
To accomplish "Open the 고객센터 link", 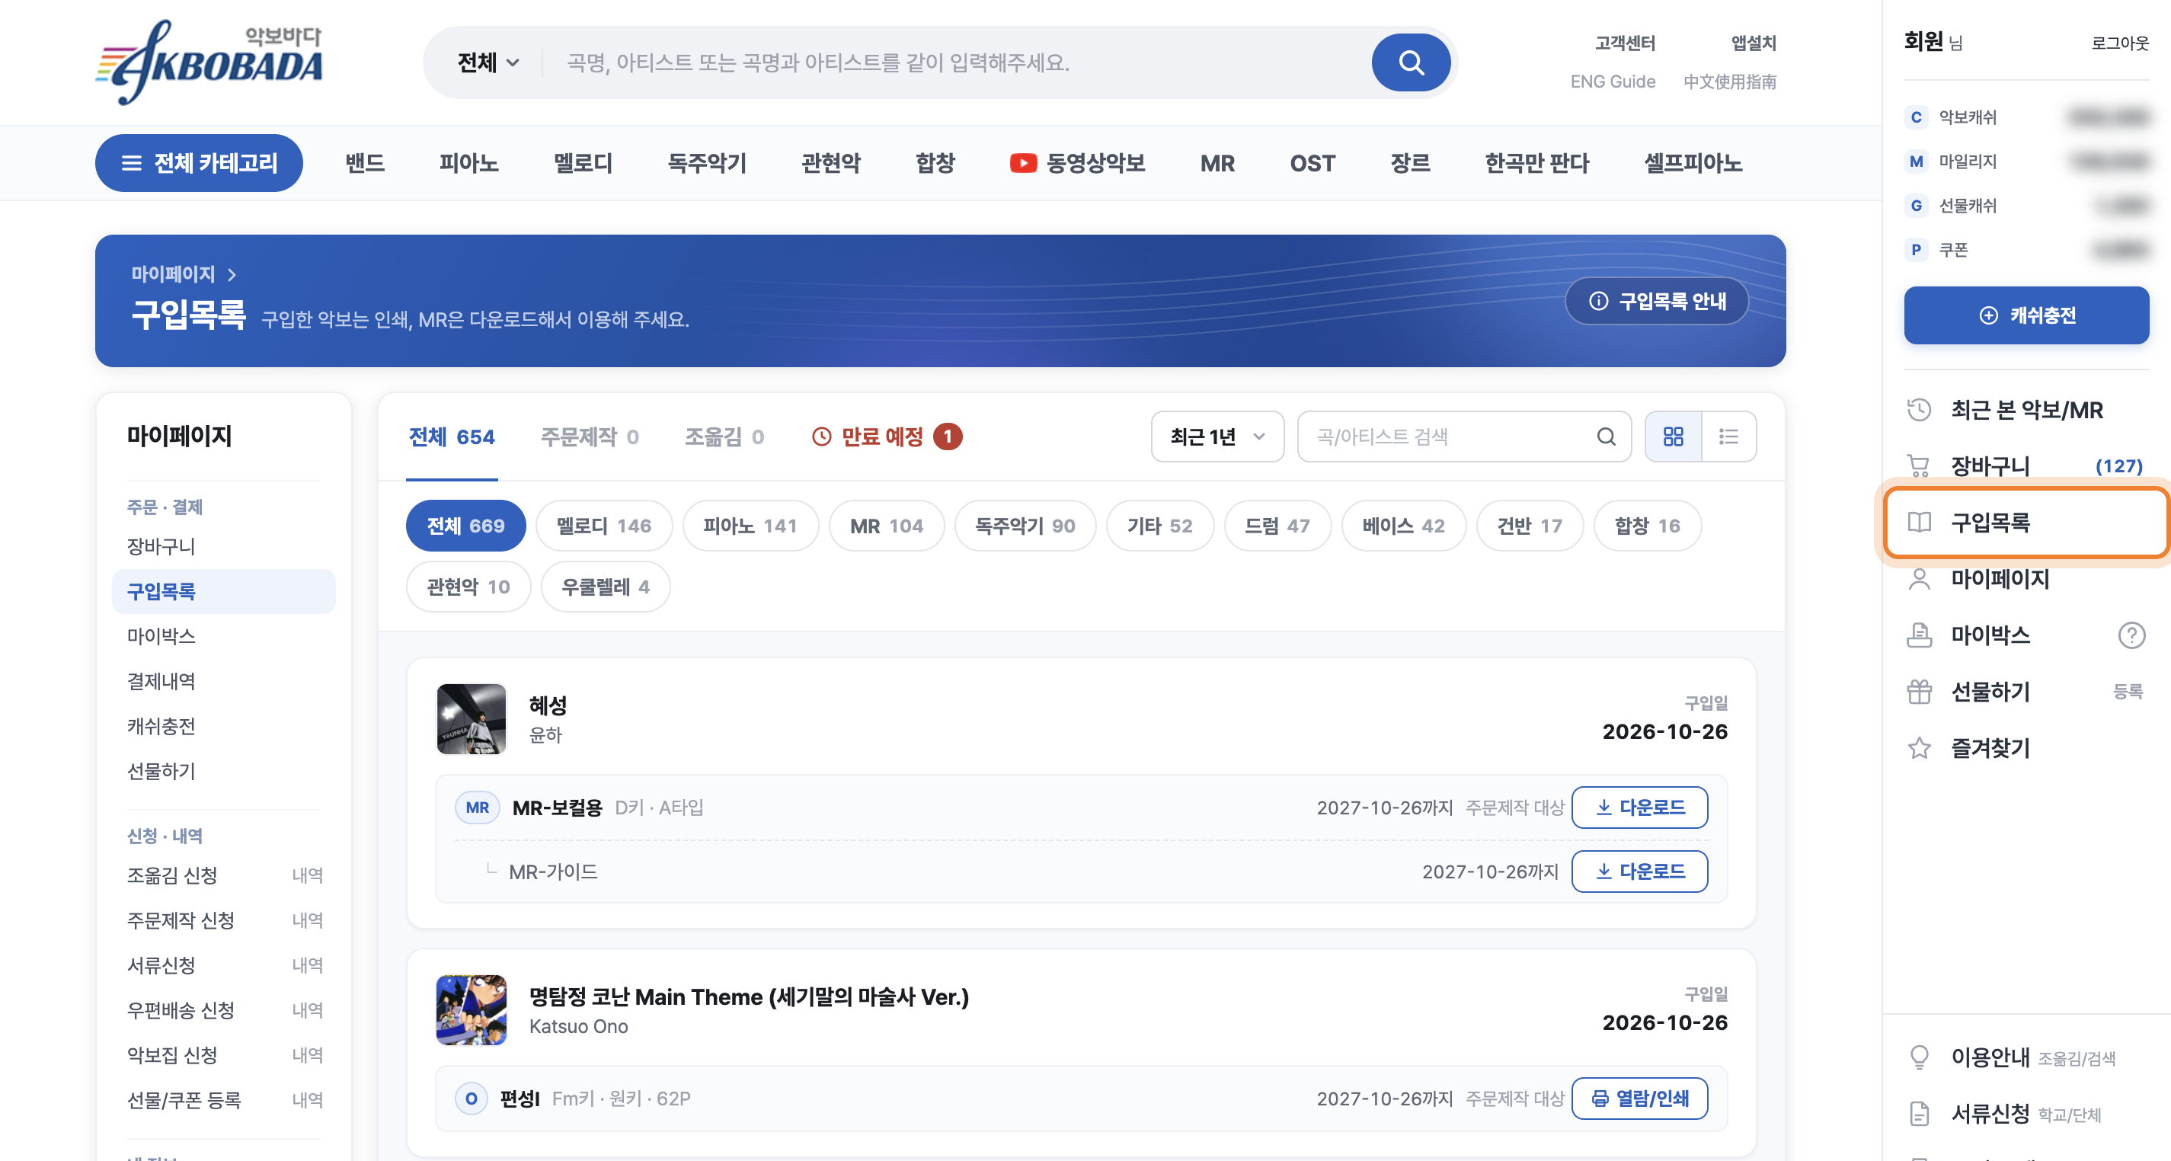I will point(1624,43).
